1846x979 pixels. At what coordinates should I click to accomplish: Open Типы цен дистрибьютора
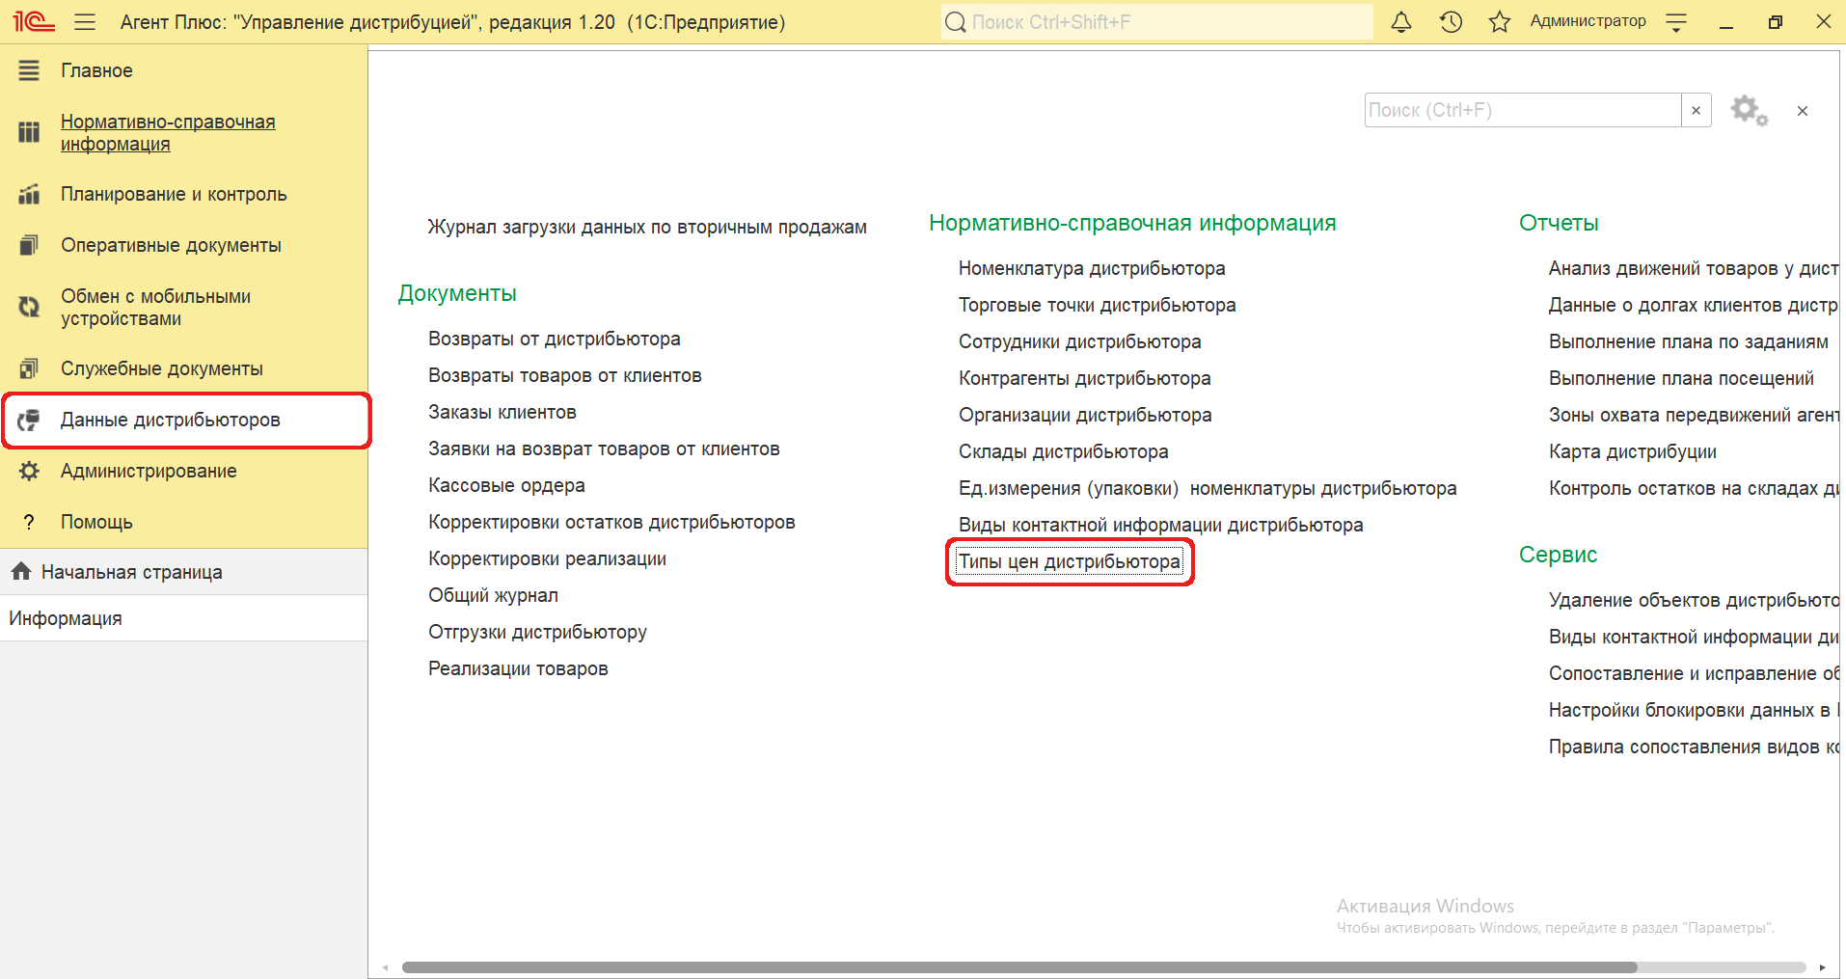point(1069,561)
